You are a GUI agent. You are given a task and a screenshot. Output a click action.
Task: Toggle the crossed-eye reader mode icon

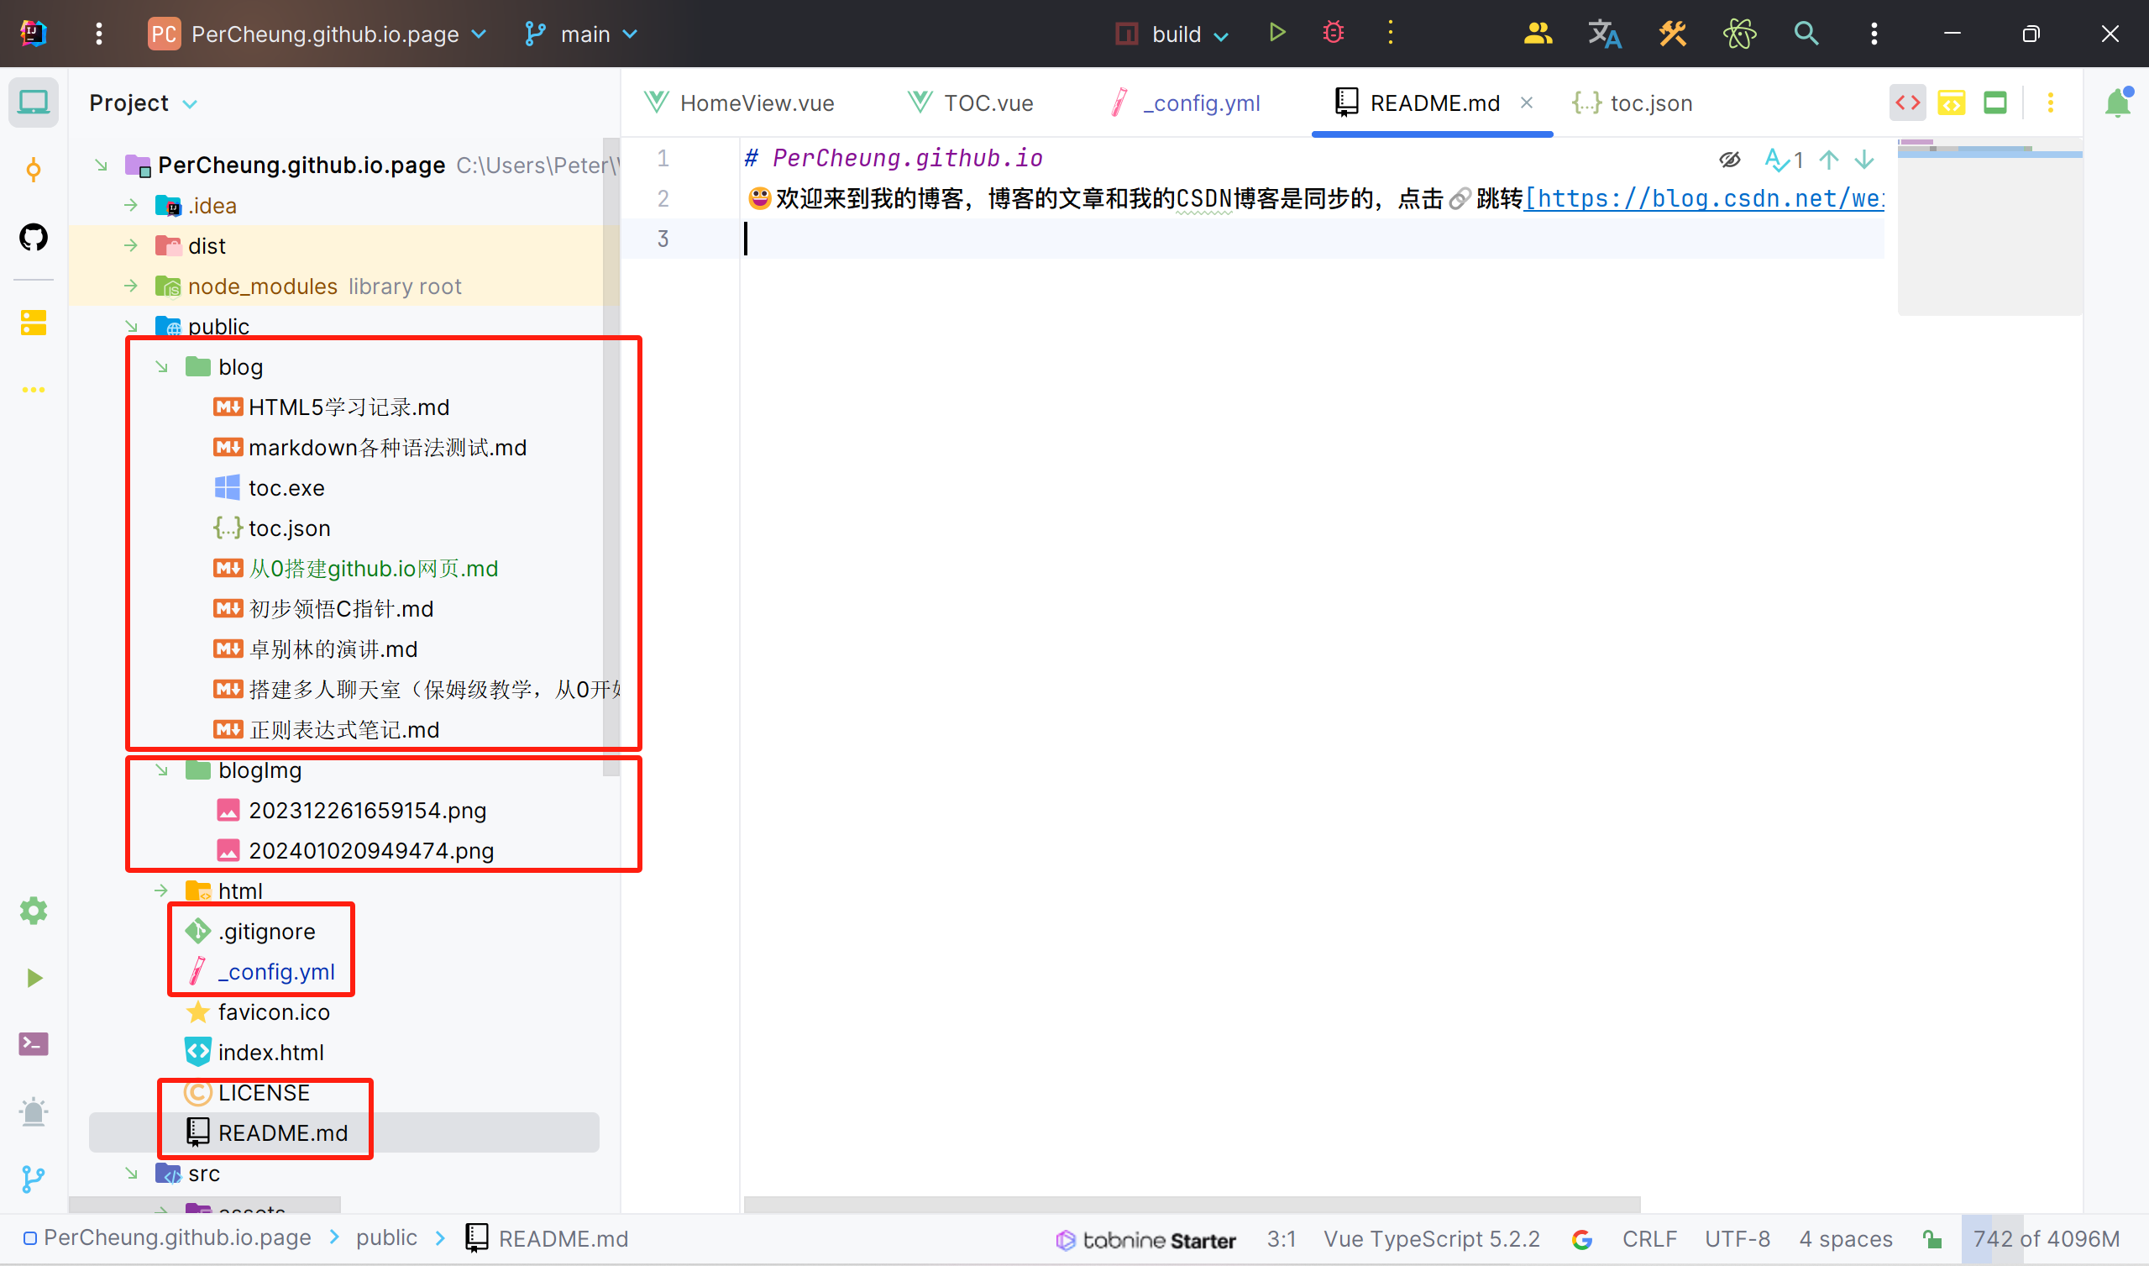point(1729,160)
